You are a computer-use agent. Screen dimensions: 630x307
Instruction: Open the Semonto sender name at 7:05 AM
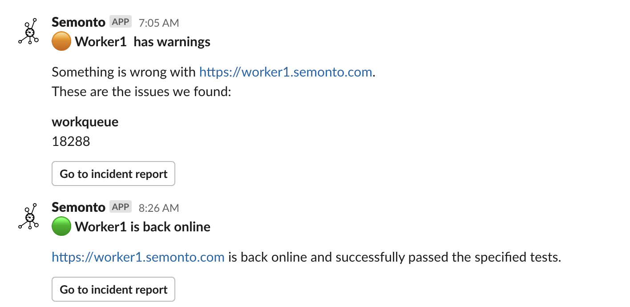point(78,22)
